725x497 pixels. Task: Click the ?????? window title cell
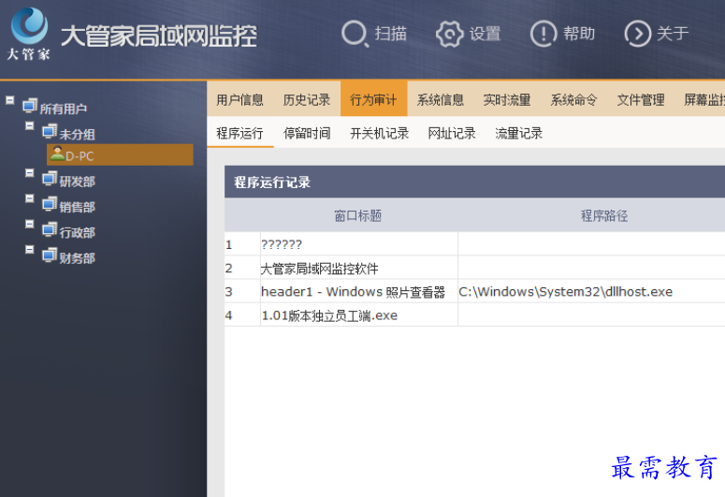(359, 244)
